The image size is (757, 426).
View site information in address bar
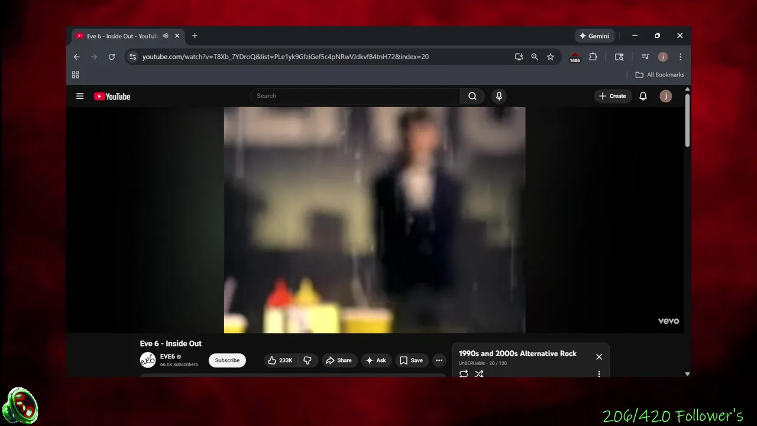(x=132, y=57)
